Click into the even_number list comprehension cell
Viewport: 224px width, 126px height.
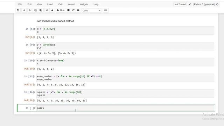[125, 78]
